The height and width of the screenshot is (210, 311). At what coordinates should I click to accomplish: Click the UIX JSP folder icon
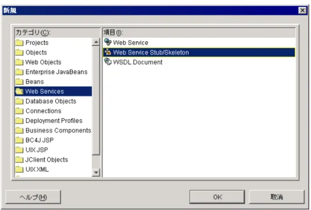(x=19, y=150)
